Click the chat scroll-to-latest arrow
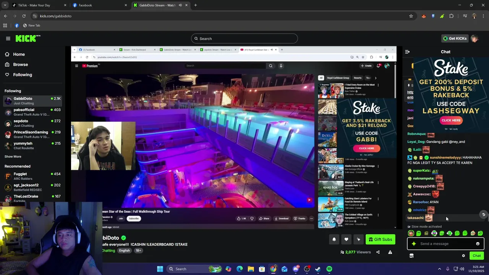This screenshot has width=489, height=275. click(484, 215)
